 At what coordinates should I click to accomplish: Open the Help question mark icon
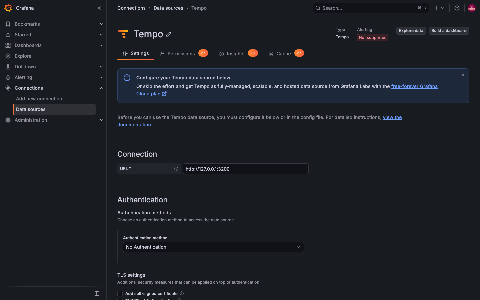pos(457,8)
